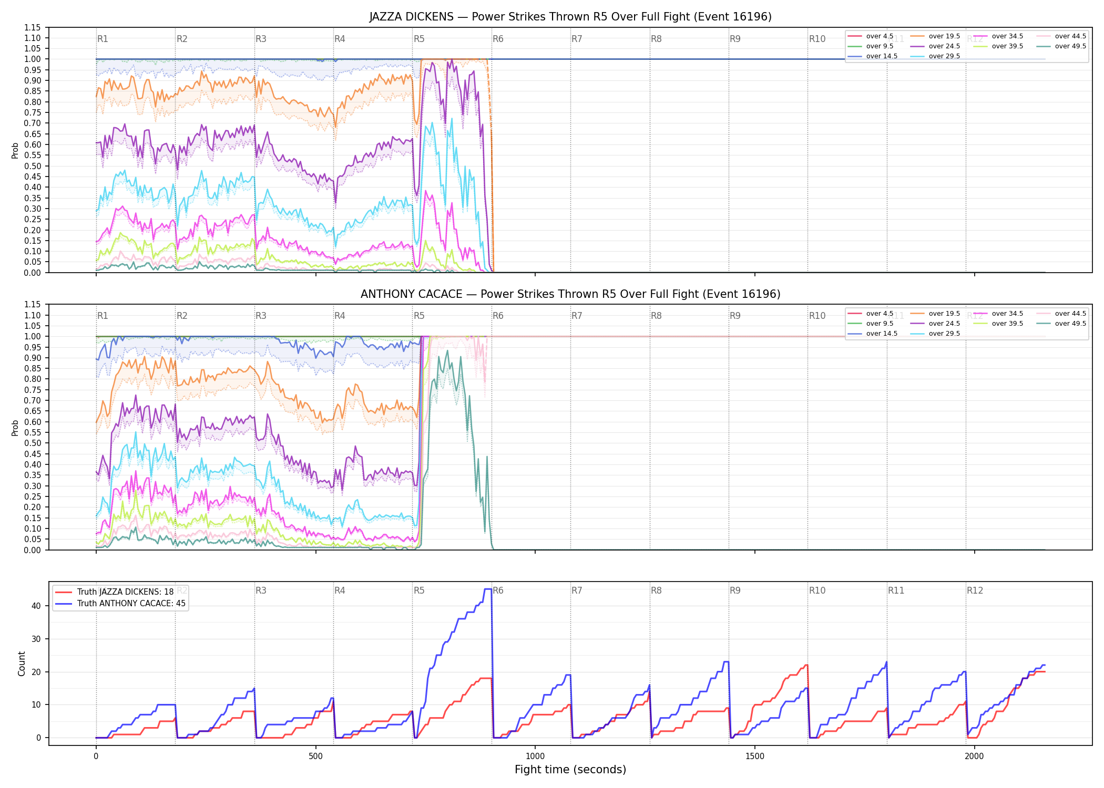Click the R5 round marker in top chart
This screenshot has height=788, width=1104.
pyautogui.click(x=419, y=39)
